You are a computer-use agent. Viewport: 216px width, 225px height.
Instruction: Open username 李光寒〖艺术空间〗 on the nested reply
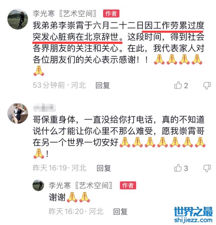pos(81,185)
